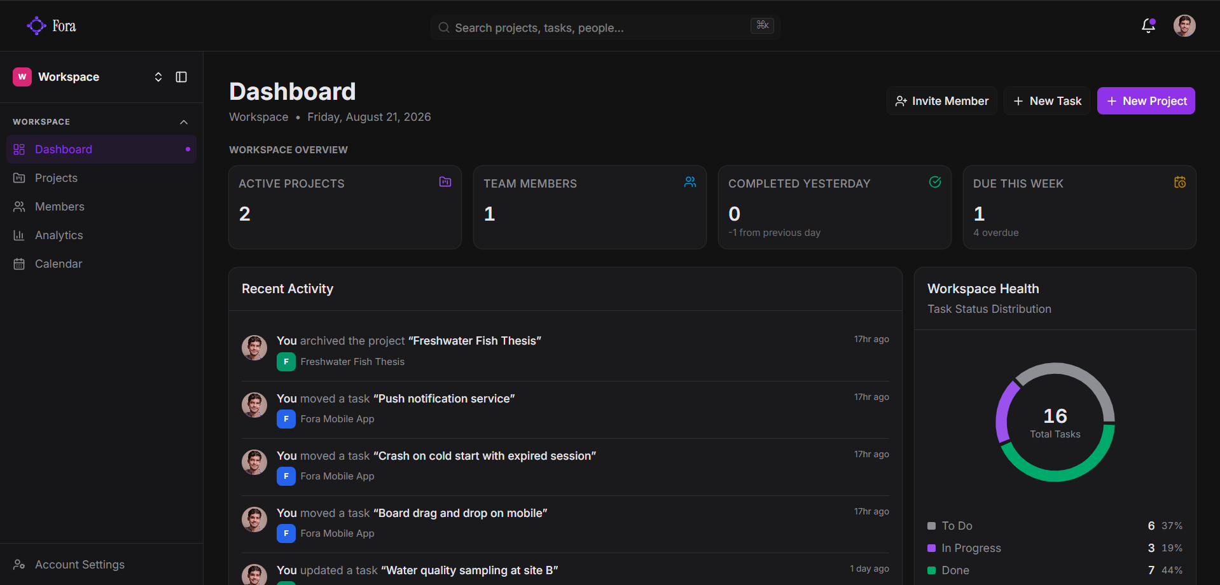Open the notifications bell

[1148, 25]
